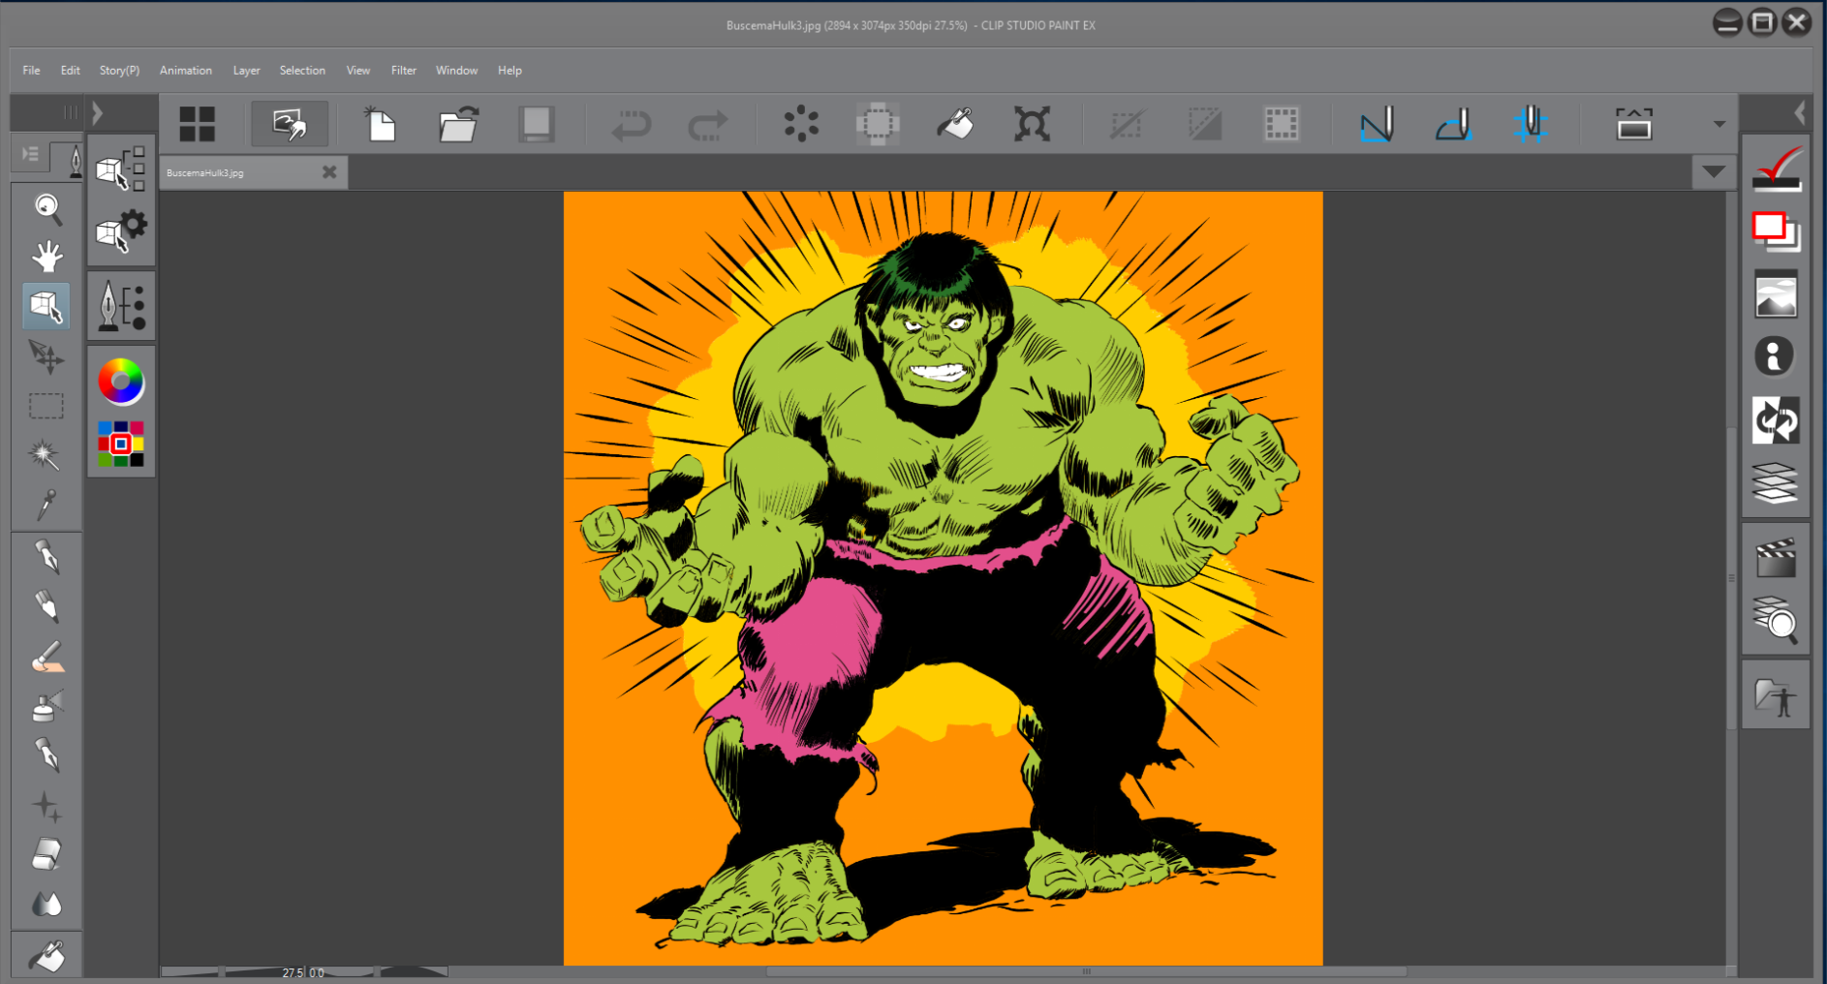The width and height of the screenshot is (1827, 984).
Task: Open the Sub Tool palette icon
Action: pos(121,169)
